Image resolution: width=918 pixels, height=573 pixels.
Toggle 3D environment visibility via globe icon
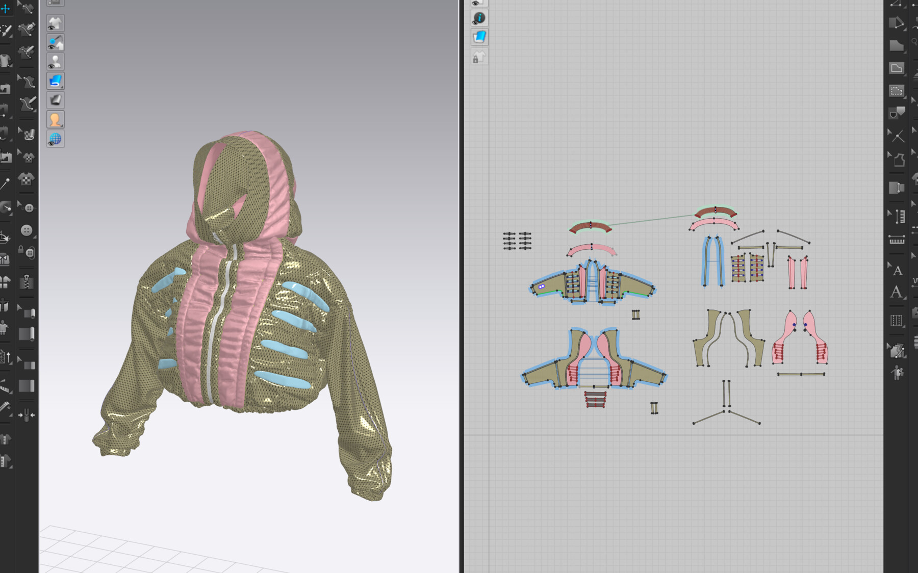[x=56, y=138]
